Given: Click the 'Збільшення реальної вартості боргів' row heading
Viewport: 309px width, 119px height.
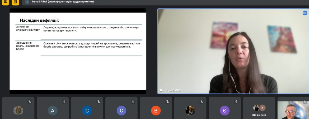Looking at the screenshot, I should pyautogui.click(x=27, y=46).
